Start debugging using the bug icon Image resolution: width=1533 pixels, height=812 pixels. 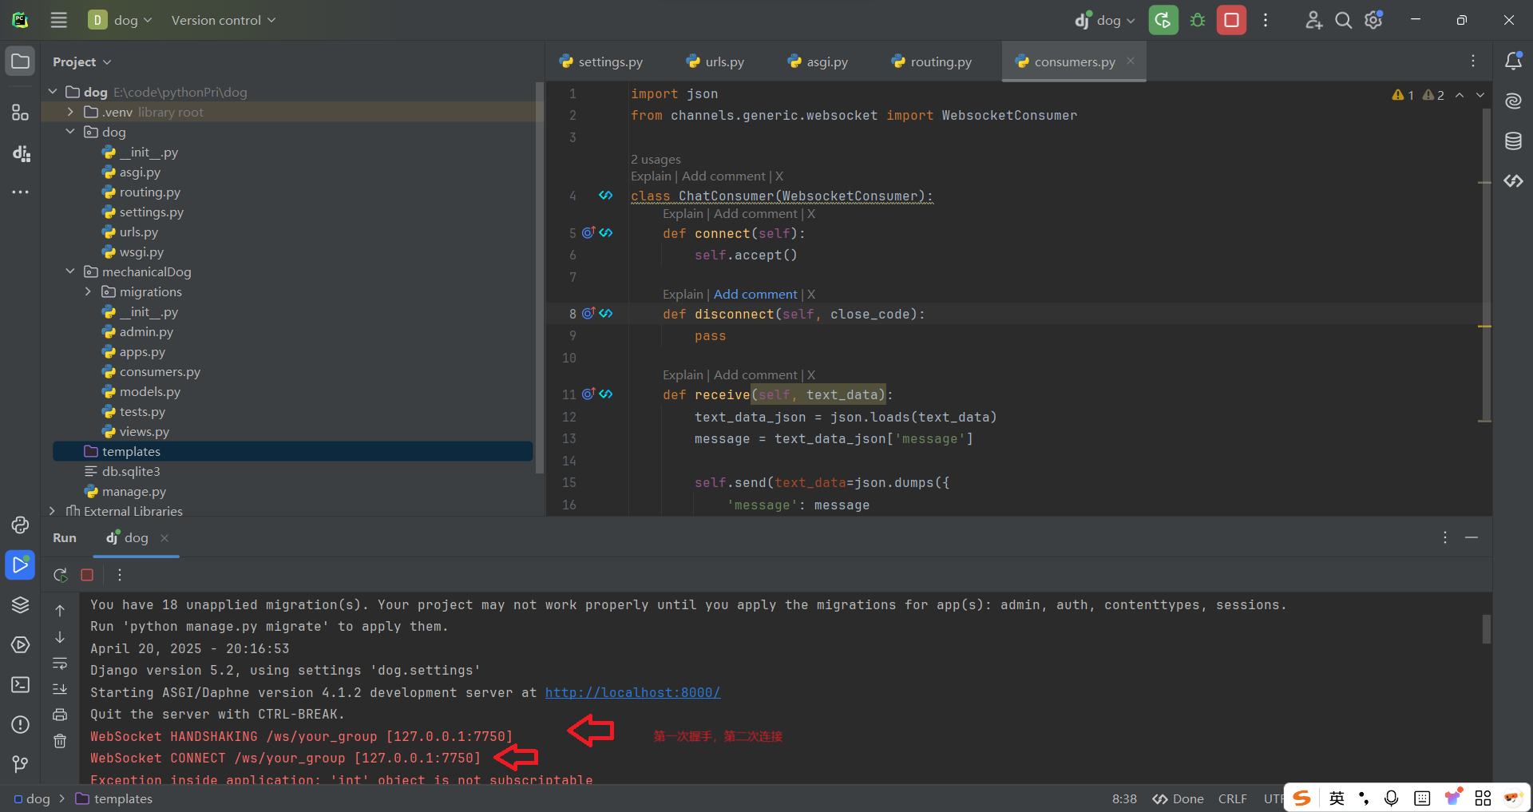(x=1197, y=20)
